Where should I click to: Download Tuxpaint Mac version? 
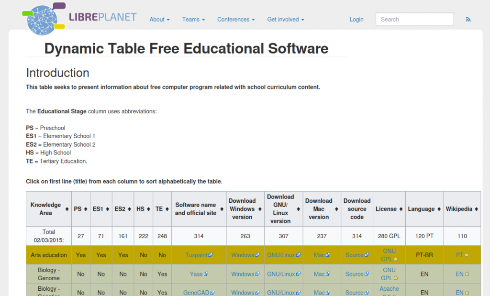[x=322, y=255]
